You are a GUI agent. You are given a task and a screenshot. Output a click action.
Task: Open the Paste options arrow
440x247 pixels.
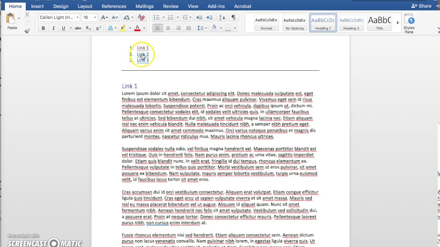(x=19, y=19)
